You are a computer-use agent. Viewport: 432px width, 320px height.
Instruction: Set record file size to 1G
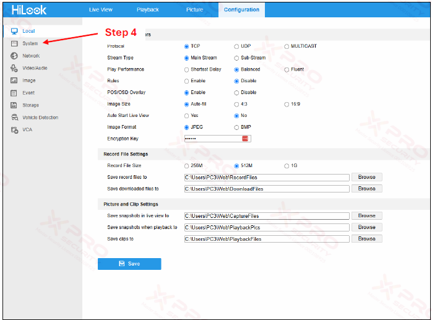pyautogui.click(x=286, y=166)
